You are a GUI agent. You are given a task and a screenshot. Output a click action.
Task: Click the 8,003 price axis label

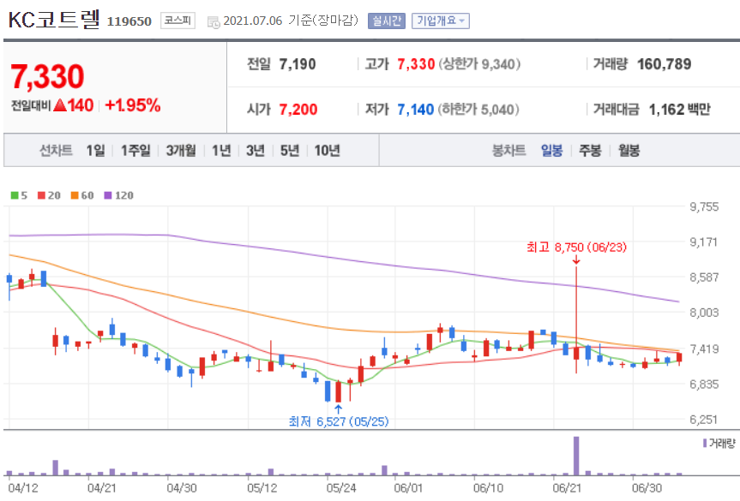(x=704, y=312)
